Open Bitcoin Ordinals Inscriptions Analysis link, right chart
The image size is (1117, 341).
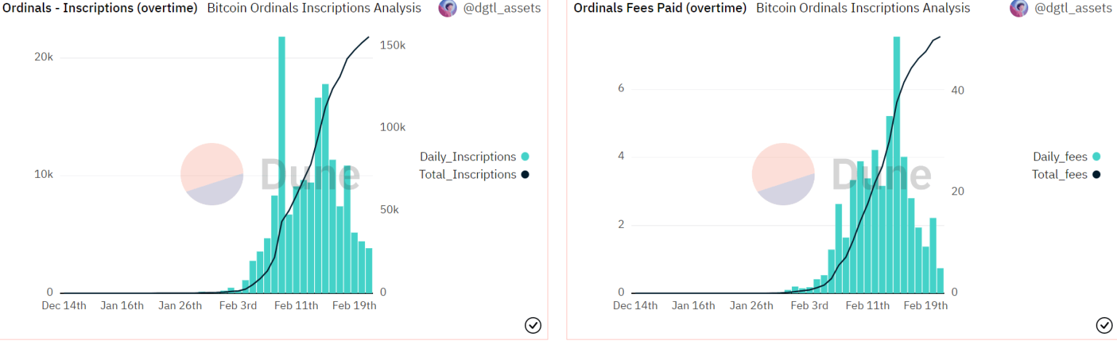point(862,9)
